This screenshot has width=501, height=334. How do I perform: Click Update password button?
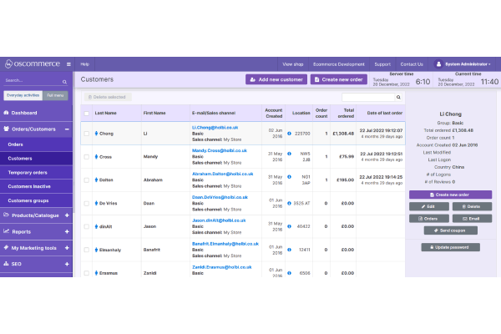(451, 247)
